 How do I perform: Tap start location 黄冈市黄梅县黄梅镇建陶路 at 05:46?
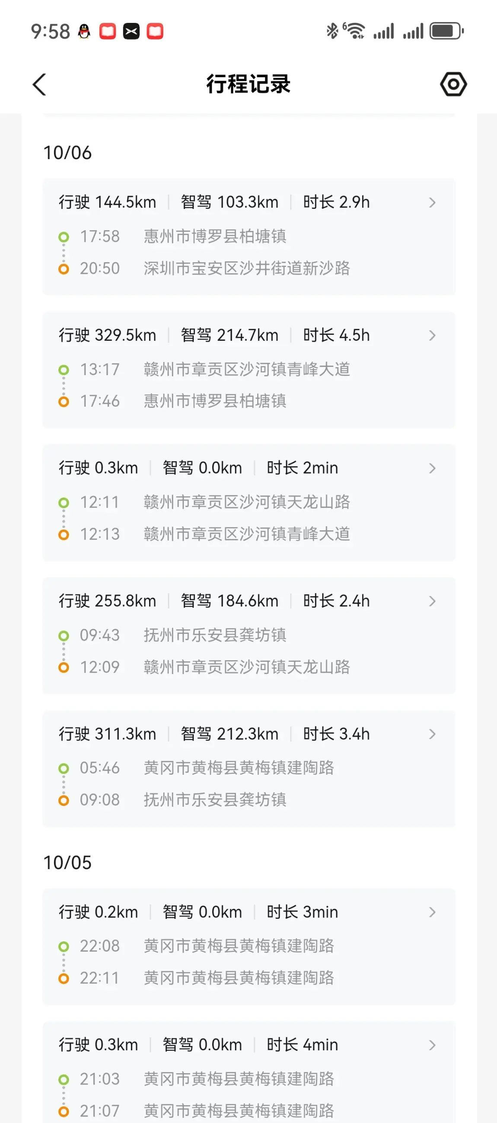coord(239,768)
